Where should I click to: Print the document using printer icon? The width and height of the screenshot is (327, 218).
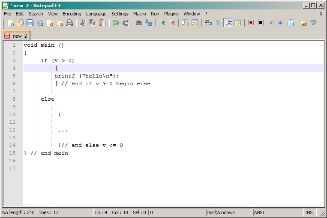(x=69, y=23)
